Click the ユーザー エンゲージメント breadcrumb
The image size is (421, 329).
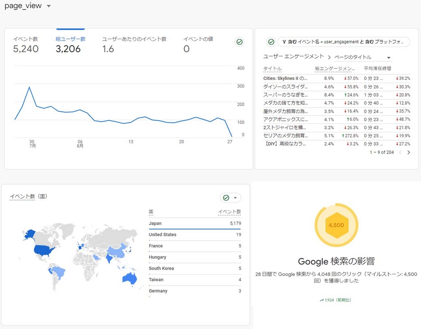(294, 57)
